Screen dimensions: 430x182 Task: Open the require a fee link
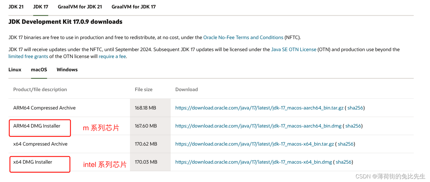[x=112, y=56]
